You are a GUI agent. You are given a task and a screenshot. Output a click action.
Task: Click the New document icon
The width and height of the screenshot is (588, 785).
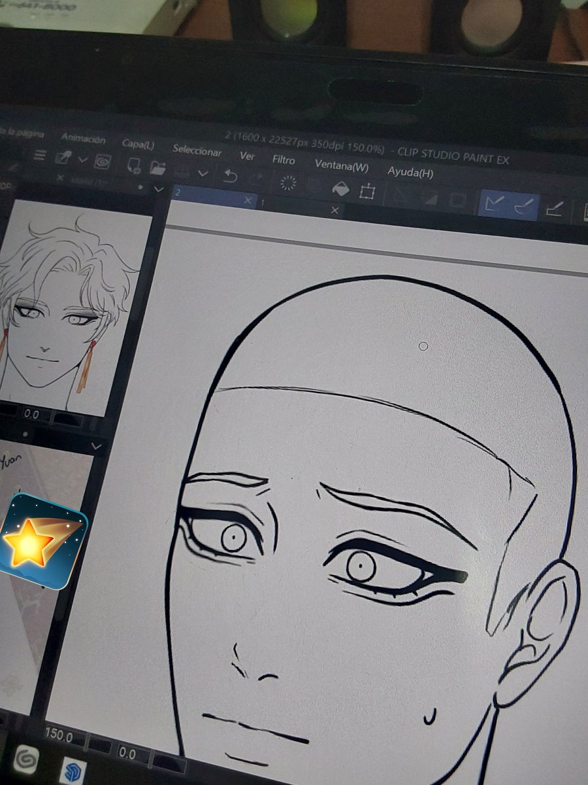tap(134, 165)
